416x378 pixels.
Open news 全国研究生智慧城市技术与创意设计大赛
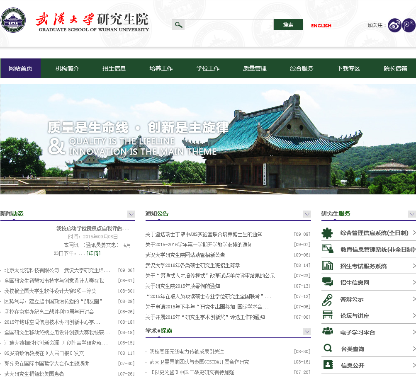pos(57,281)
